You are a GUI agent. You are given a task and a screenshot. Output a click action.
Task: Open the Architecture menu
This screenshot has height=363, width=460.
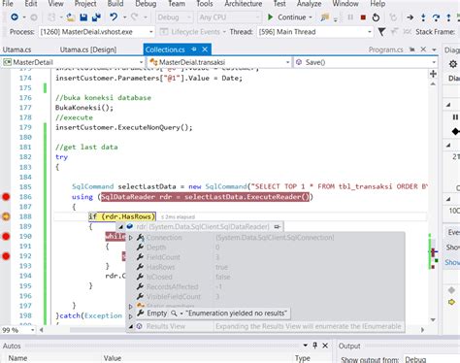click(x=244, y=4)
